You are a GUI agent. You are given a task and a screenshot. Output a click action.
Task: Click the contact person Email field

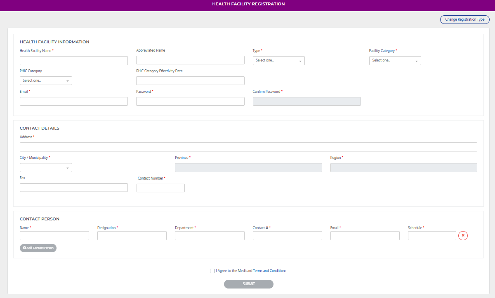(365, 236)
